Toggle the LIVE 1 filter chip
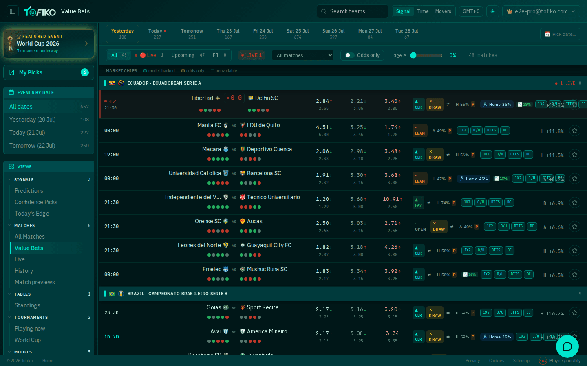Viewport: 587px width, 366px height. click(x=252, y=55)
